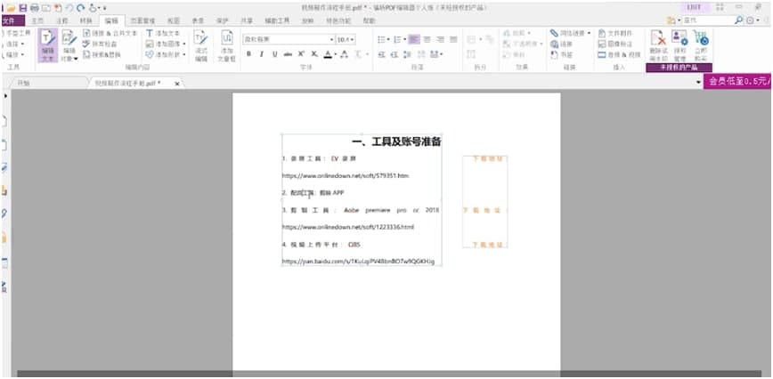The width and height of the screenshot is (773, 379).
Task: Toggle strikethrough formatting
Action: 288,54
